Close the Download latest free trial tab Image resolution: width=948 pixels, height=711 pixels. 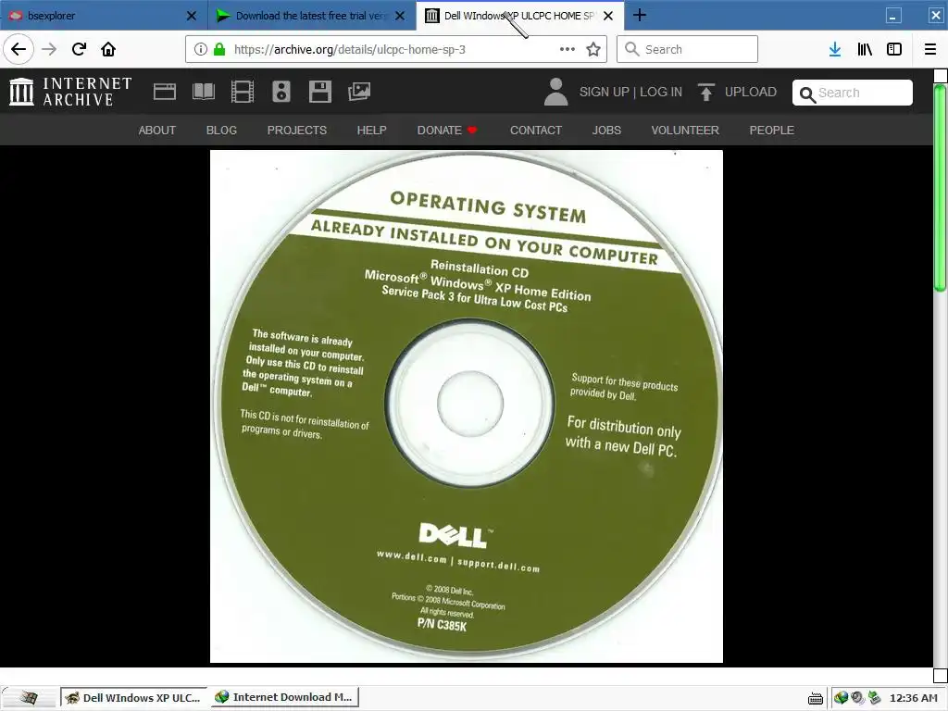coord(400,16)
